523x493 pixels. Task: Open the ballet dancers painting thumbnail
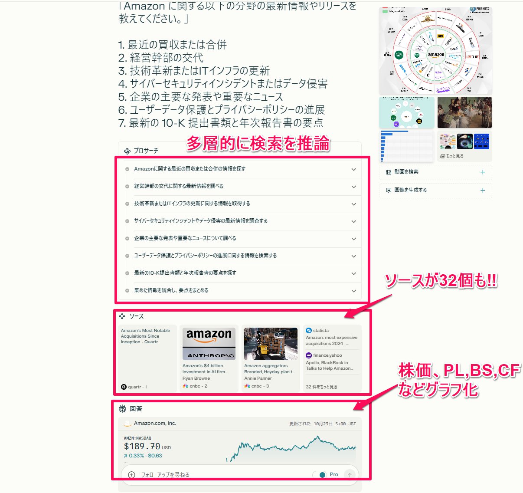pos(464,112)
